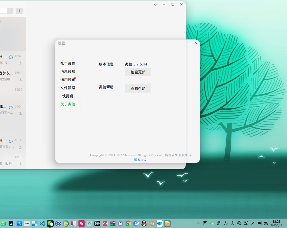Open the blue calculator icon in dock
Screen dimensions: 287x228
[35, 224]
